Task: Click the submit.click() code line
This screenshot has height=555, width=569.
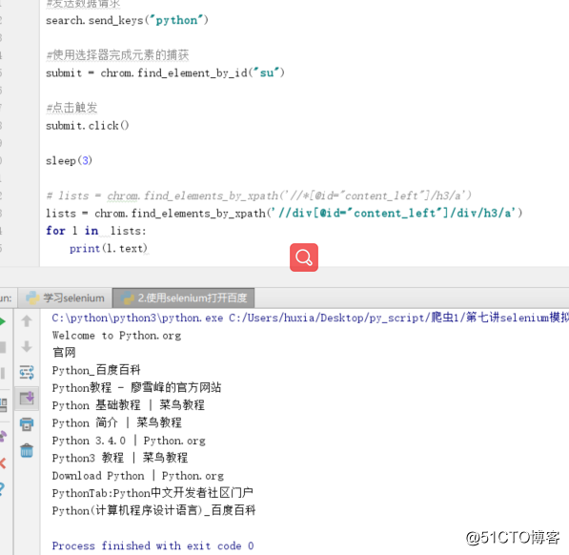Action: [87, 126]
